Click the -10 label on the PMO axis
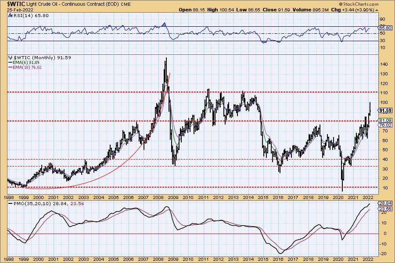The height and width of the screenshot is (263, 395). (x=382, y=244)
